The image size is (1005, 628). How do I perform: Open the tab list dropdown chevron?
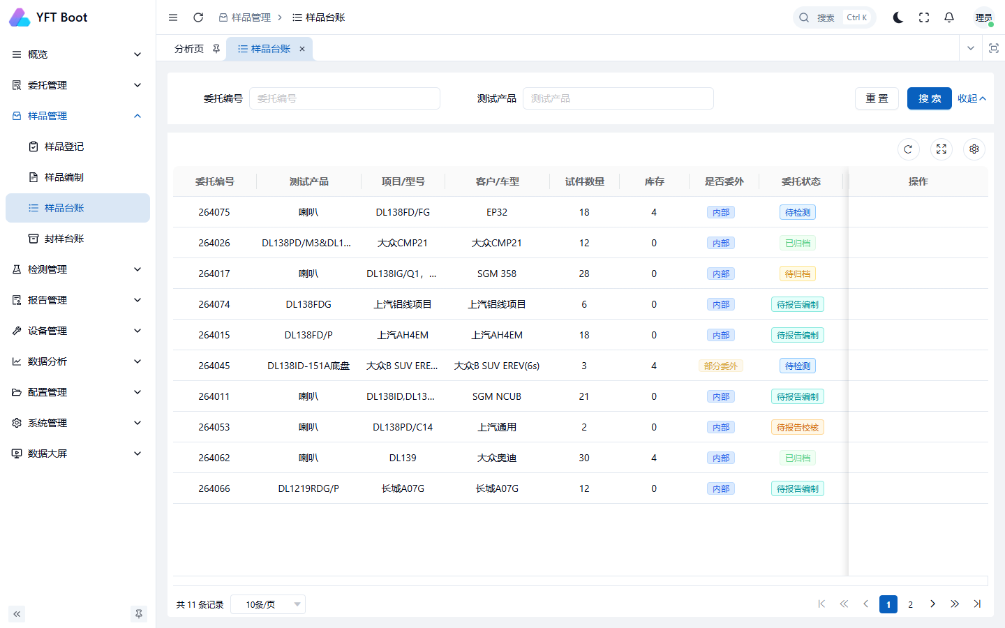click(971, 48)
